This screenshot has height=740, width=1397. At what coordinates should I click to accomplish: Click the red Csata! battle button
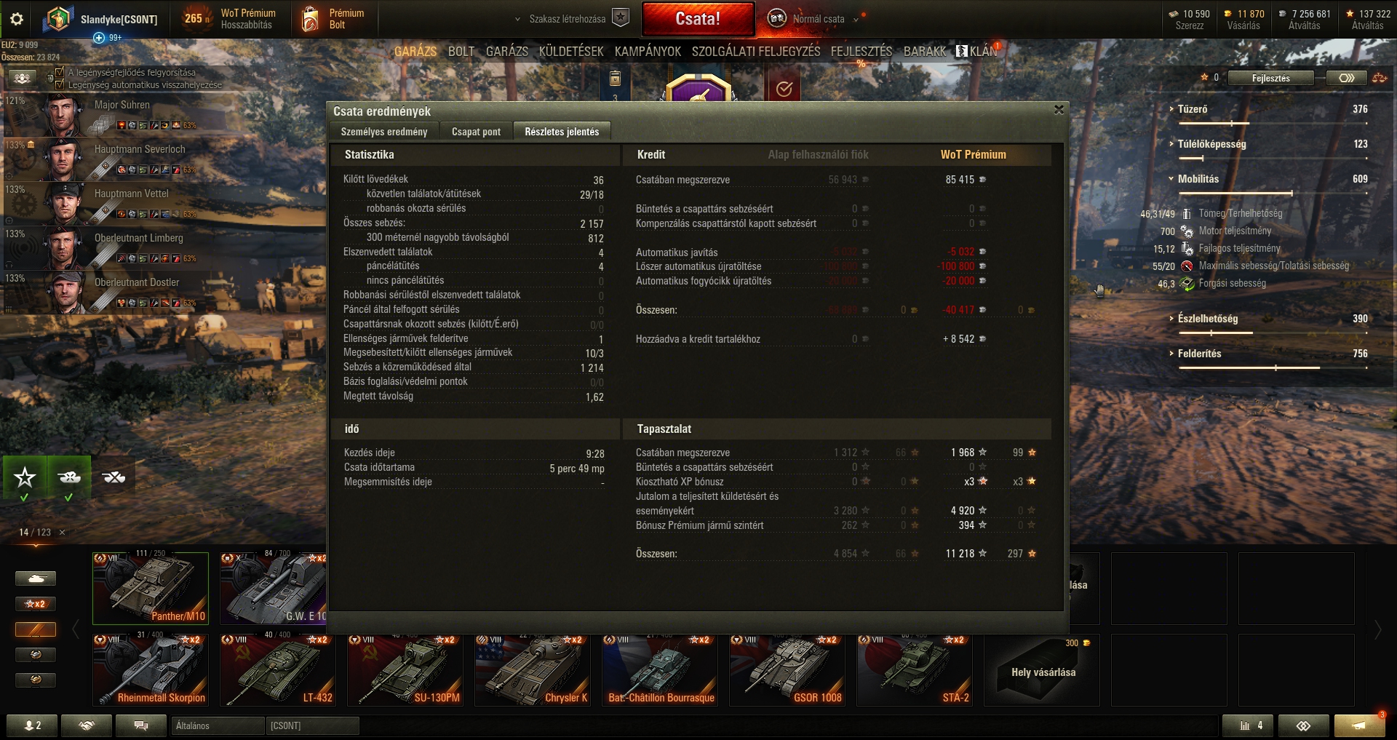(698, 19)
